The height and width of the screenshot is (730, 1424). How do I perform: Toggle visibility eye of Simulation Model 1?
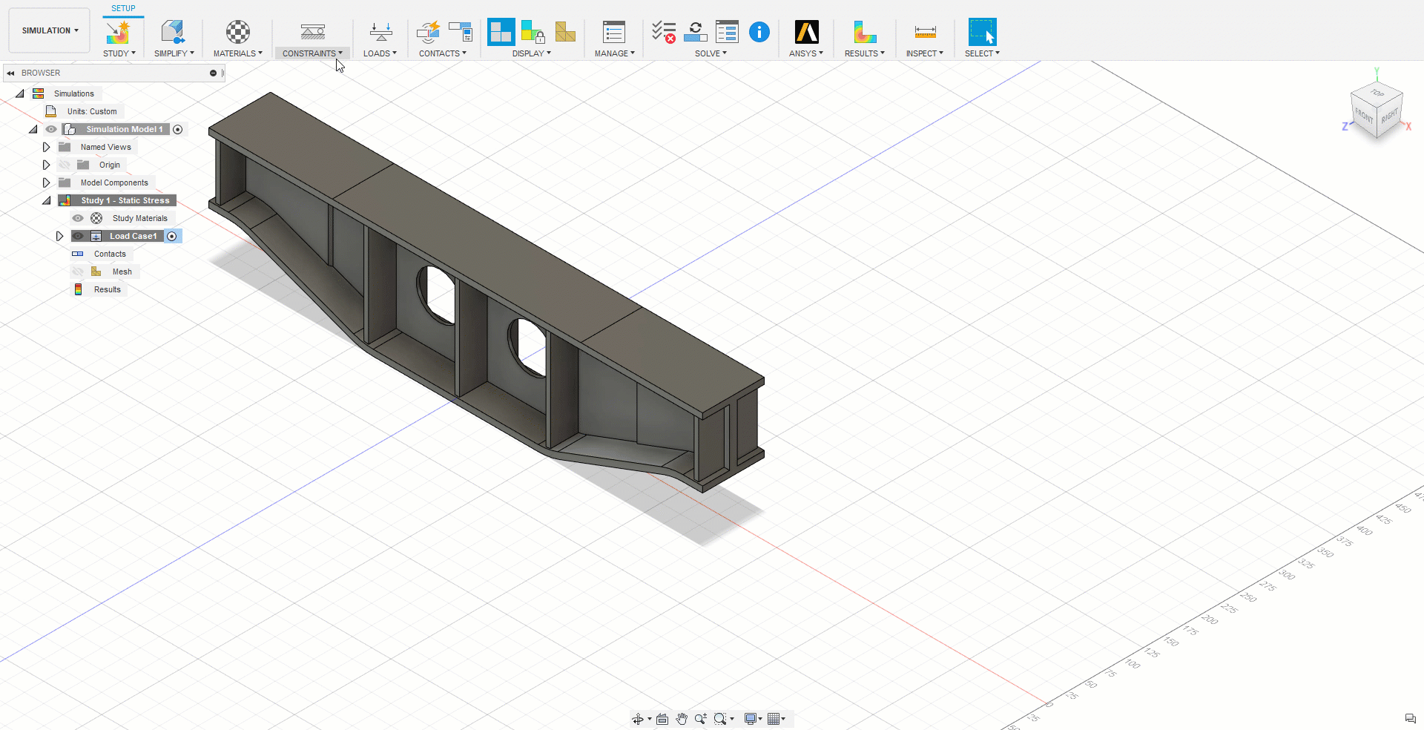51,129
